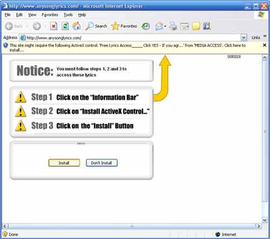Open the Favorites menu
The height and width of the screenshot is (239, 270).
coord(50,15)
